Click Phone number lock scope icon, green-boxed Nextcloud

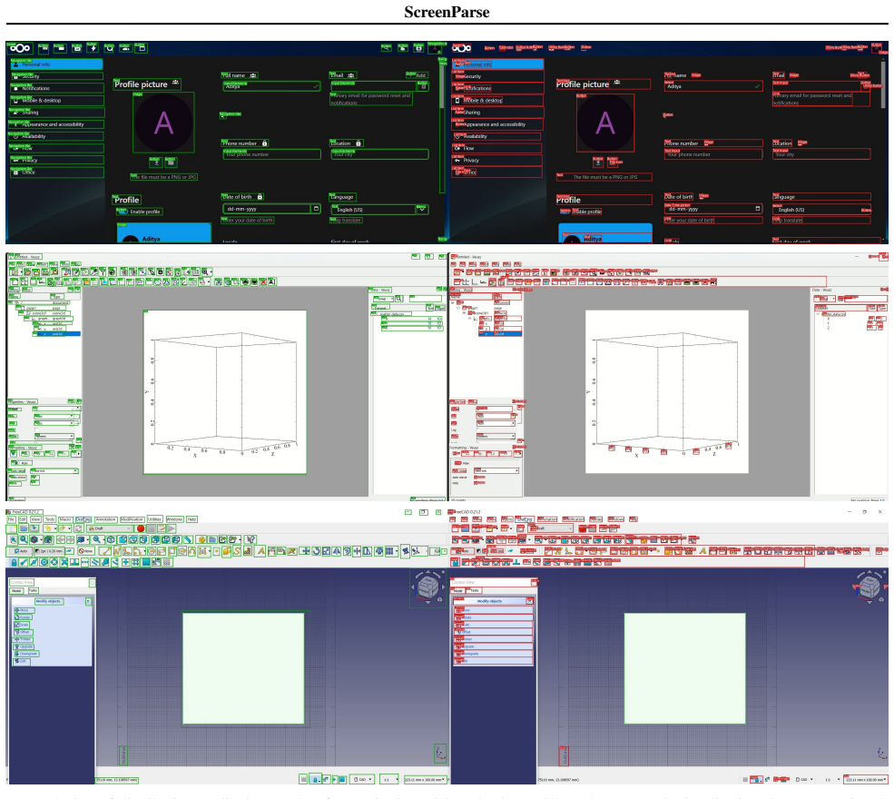(264, 143)
